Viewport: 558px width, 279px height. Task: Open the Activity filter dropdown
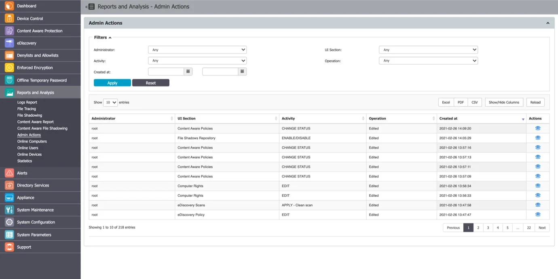197,61
